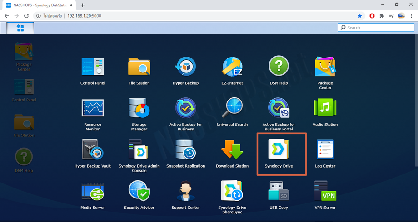418x222 pixels.
Task: Open Log Center
Action: (325, 154)
